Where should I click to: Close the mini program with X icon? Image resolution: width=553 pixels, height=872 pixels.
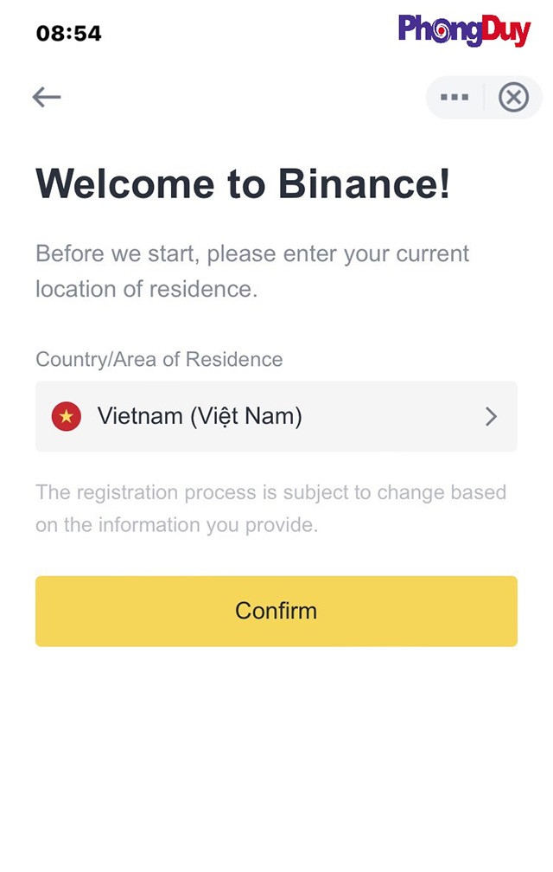tap(513, 97)
